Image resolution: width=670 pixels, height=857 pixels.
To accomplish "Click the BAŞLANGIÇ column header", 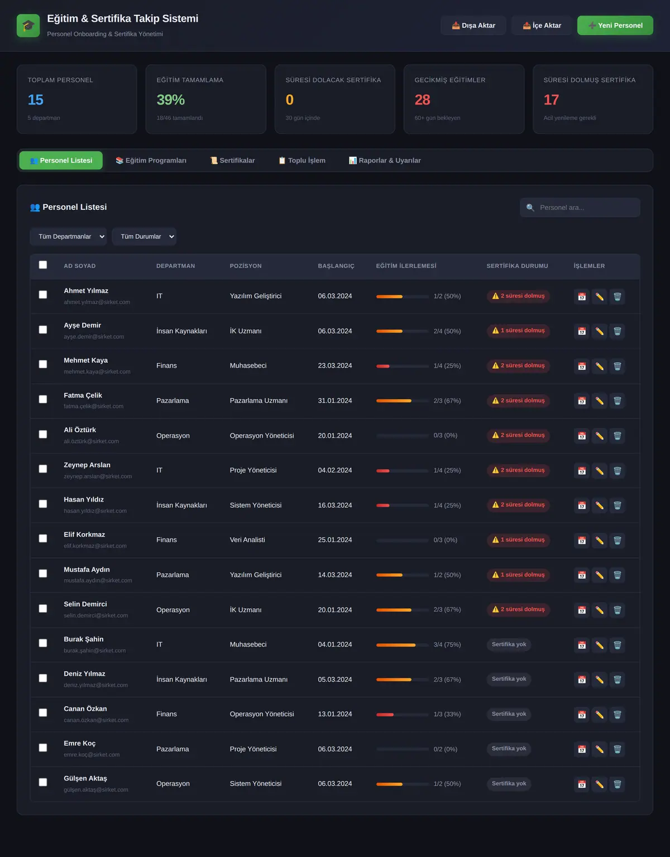I will (336, 266).
